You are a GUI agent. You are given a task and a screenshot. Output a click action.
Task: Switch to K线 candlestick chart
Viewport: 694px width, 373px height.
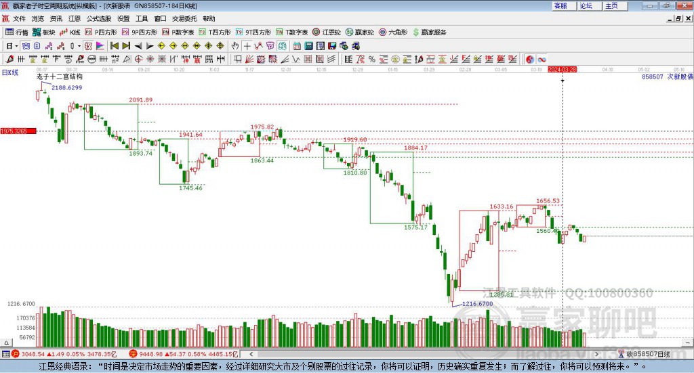(70, 32)
